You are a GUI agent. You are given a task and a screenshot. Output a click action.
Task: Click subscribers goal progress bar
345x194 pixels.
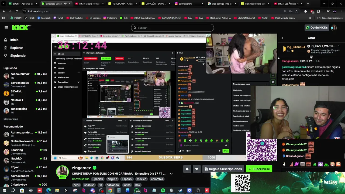(171, 157)
